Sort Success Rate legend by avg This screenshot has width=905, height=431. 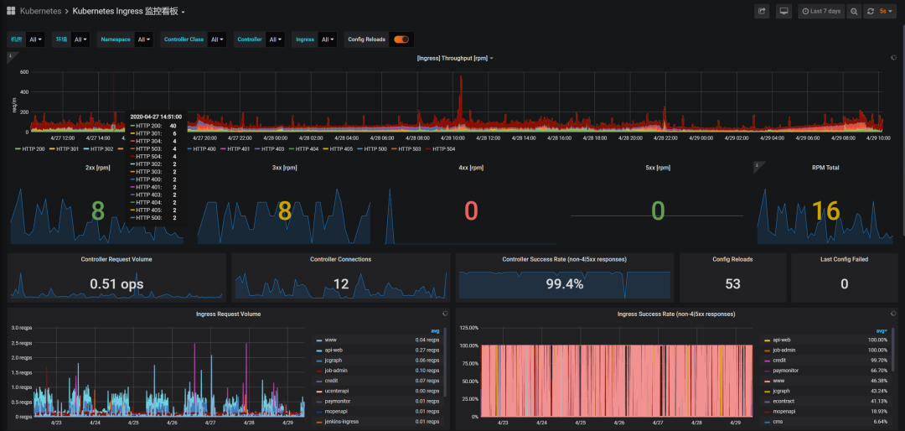click(882, 331)
